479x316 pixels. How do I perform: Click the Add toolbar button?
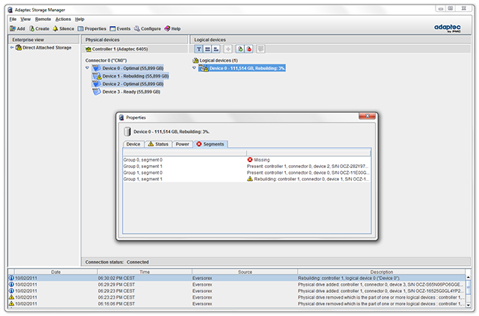pos(17,28)
